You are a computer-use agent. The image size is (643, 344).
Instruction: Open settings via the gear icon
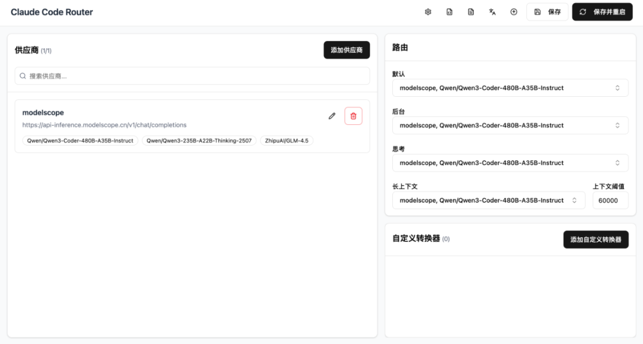click(x=427, y=12)
